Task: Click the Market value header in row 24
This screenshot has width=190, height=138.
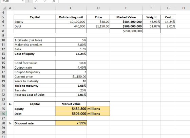Action: click(x=71, y=104)
